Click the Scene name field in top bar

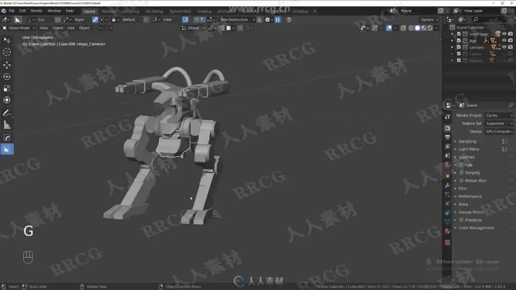tap(417, 11)
